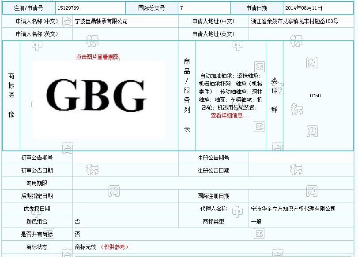
Task: Click the application date 2014年08月11日
Action: click(x=304, y=8)
